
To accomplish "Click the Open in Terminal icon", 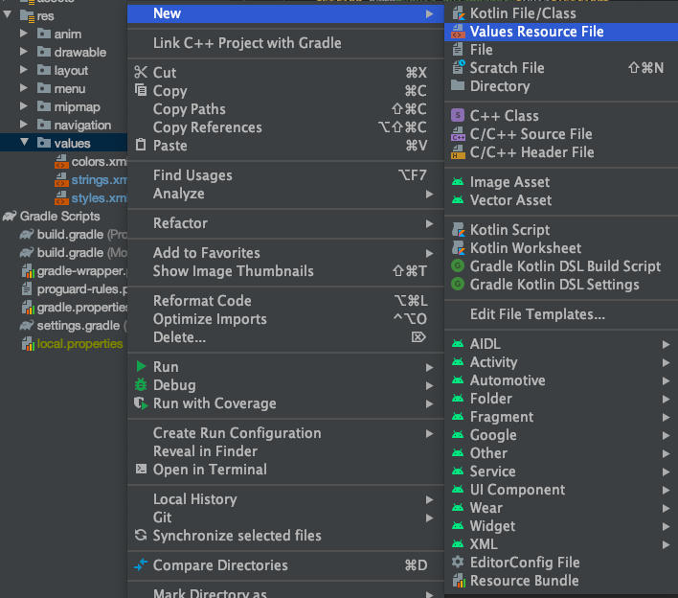I will (x=141, y=469).
